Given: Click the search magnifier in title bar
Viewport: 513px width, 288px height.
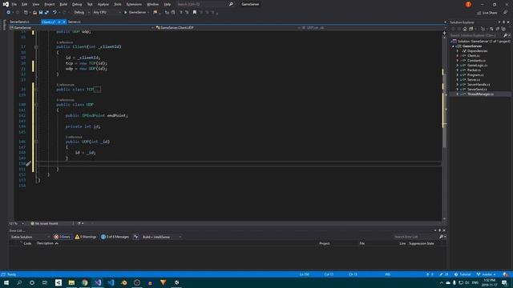Looking at the screenshot, I should (x=231, y=4).
